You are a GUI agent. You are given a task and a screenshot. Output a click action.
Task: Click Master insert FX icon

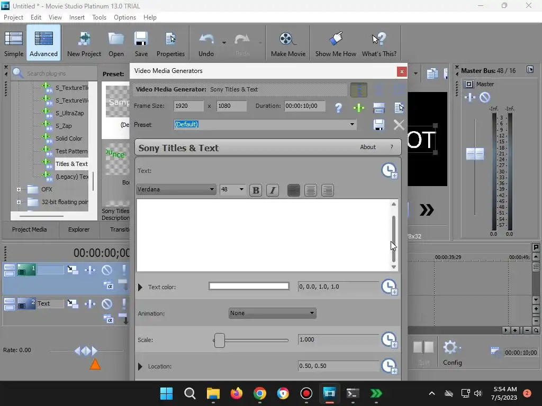470,97
